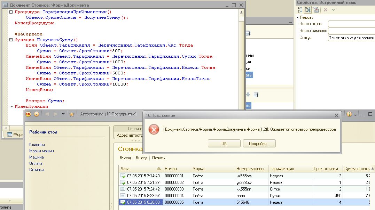Viewport: 375px width, 210px height.
Task: Click the filter properties icon in the properties panel
Action: pos(316,10)
